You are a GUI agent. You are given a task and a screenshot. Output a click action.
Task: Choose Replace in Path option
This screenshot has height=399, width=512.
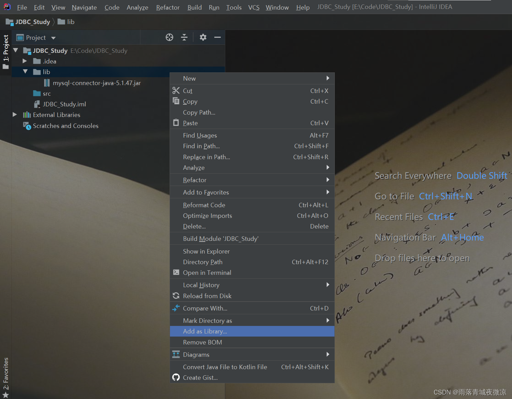coord(252,157)
